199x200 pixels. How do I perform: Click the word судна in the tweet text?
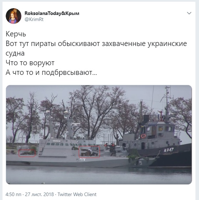[15, 53]
